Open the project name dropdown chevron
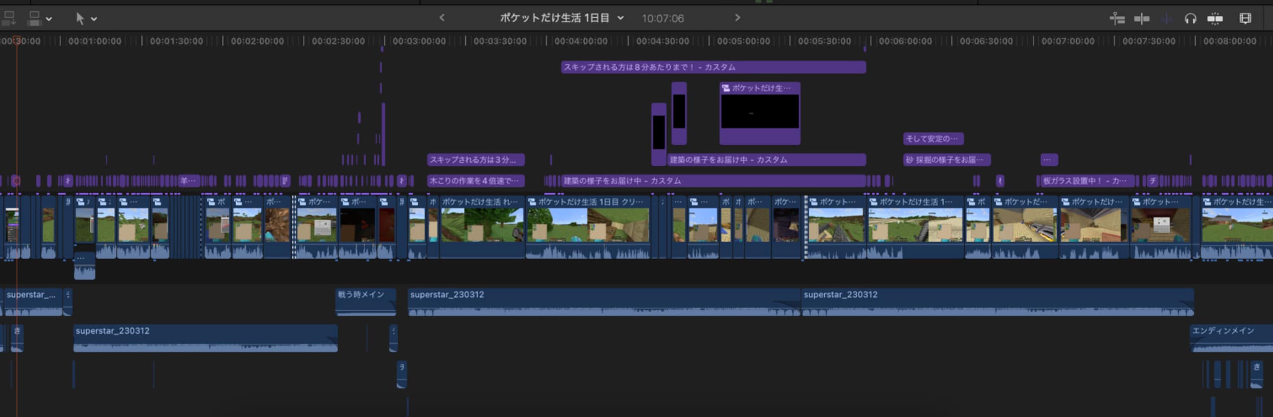The image size is (1273, 417). point(621,18)
